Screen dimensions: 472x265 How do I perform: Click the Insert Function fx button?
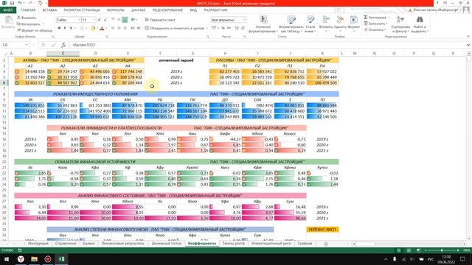pos(63,45)
